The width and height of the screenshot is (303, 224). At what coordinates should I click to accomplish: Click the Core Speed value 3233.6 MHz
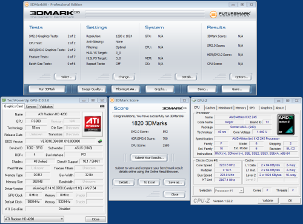[227, 165]
